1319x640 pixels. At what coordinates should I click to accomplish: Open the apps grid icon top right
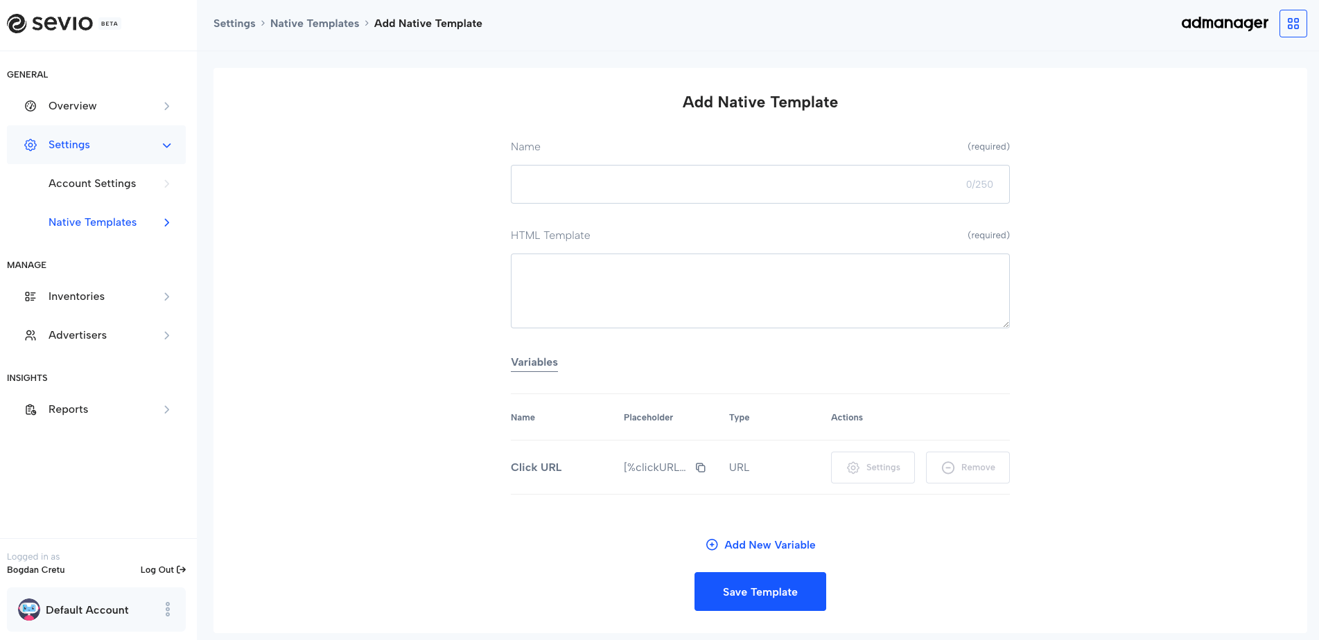click(1293, 23)
